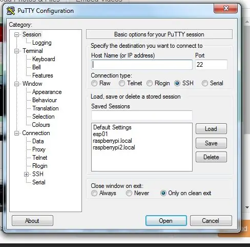Image resolution: width=250 pixels, height=247 pixels.
Task: Open the Keyboard settings category
Action: coord(44,59)
